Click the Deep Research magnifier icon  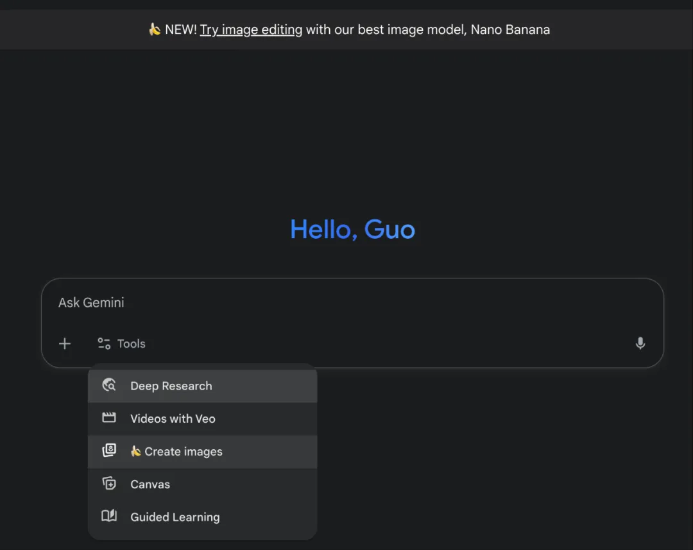click(109, 386)
